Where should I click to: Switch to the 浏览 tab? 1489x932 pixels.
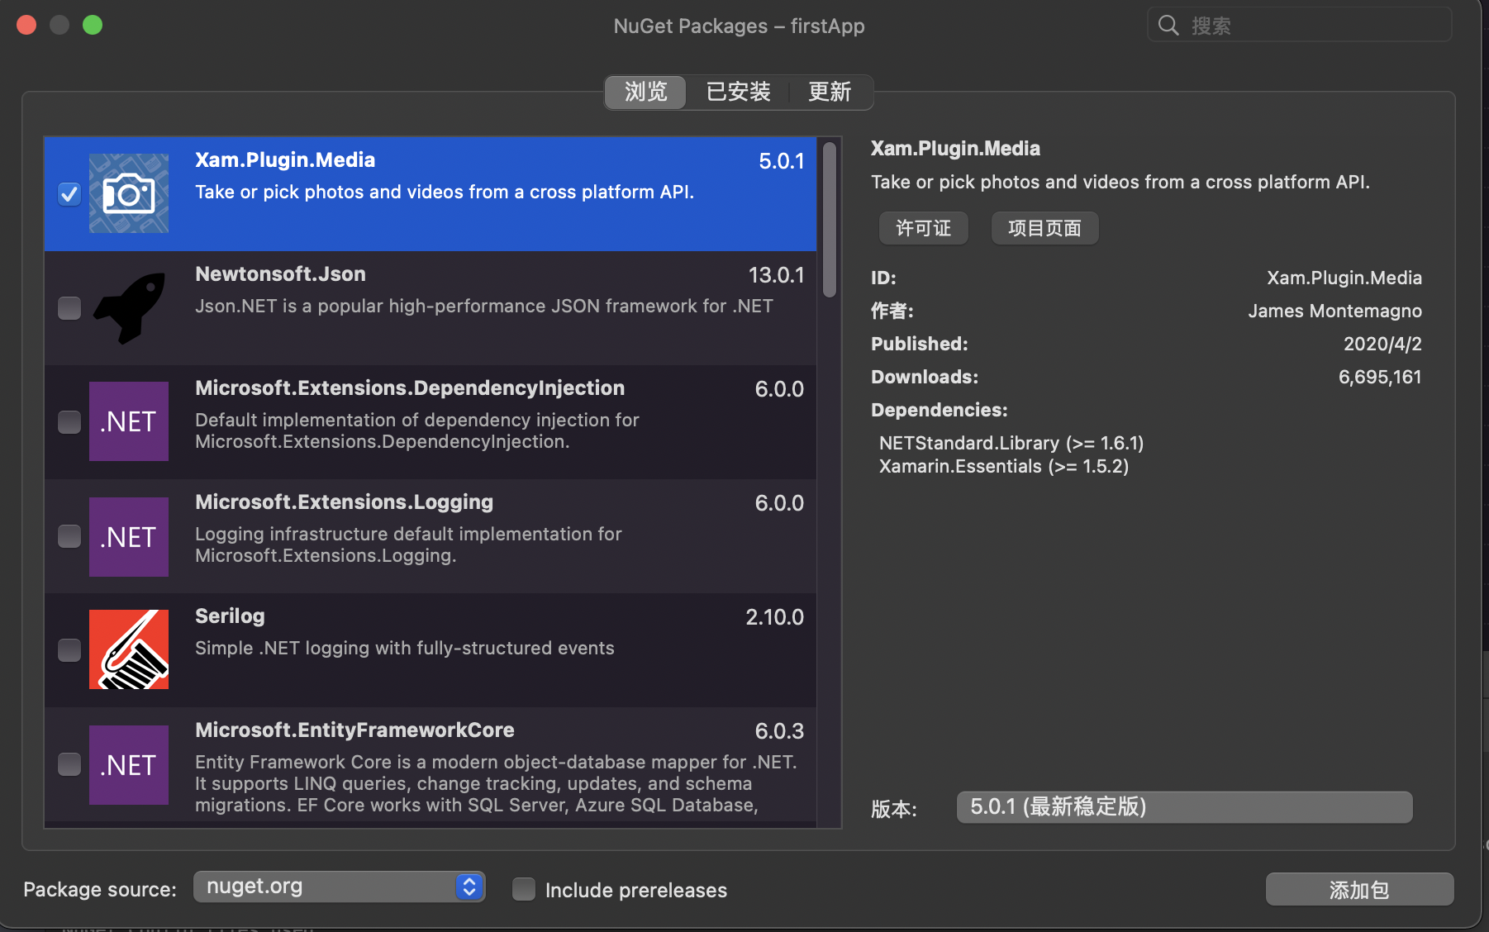[x=645, y=92]
